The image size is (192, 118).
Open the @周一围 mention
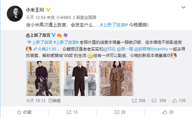pos(125,49)
